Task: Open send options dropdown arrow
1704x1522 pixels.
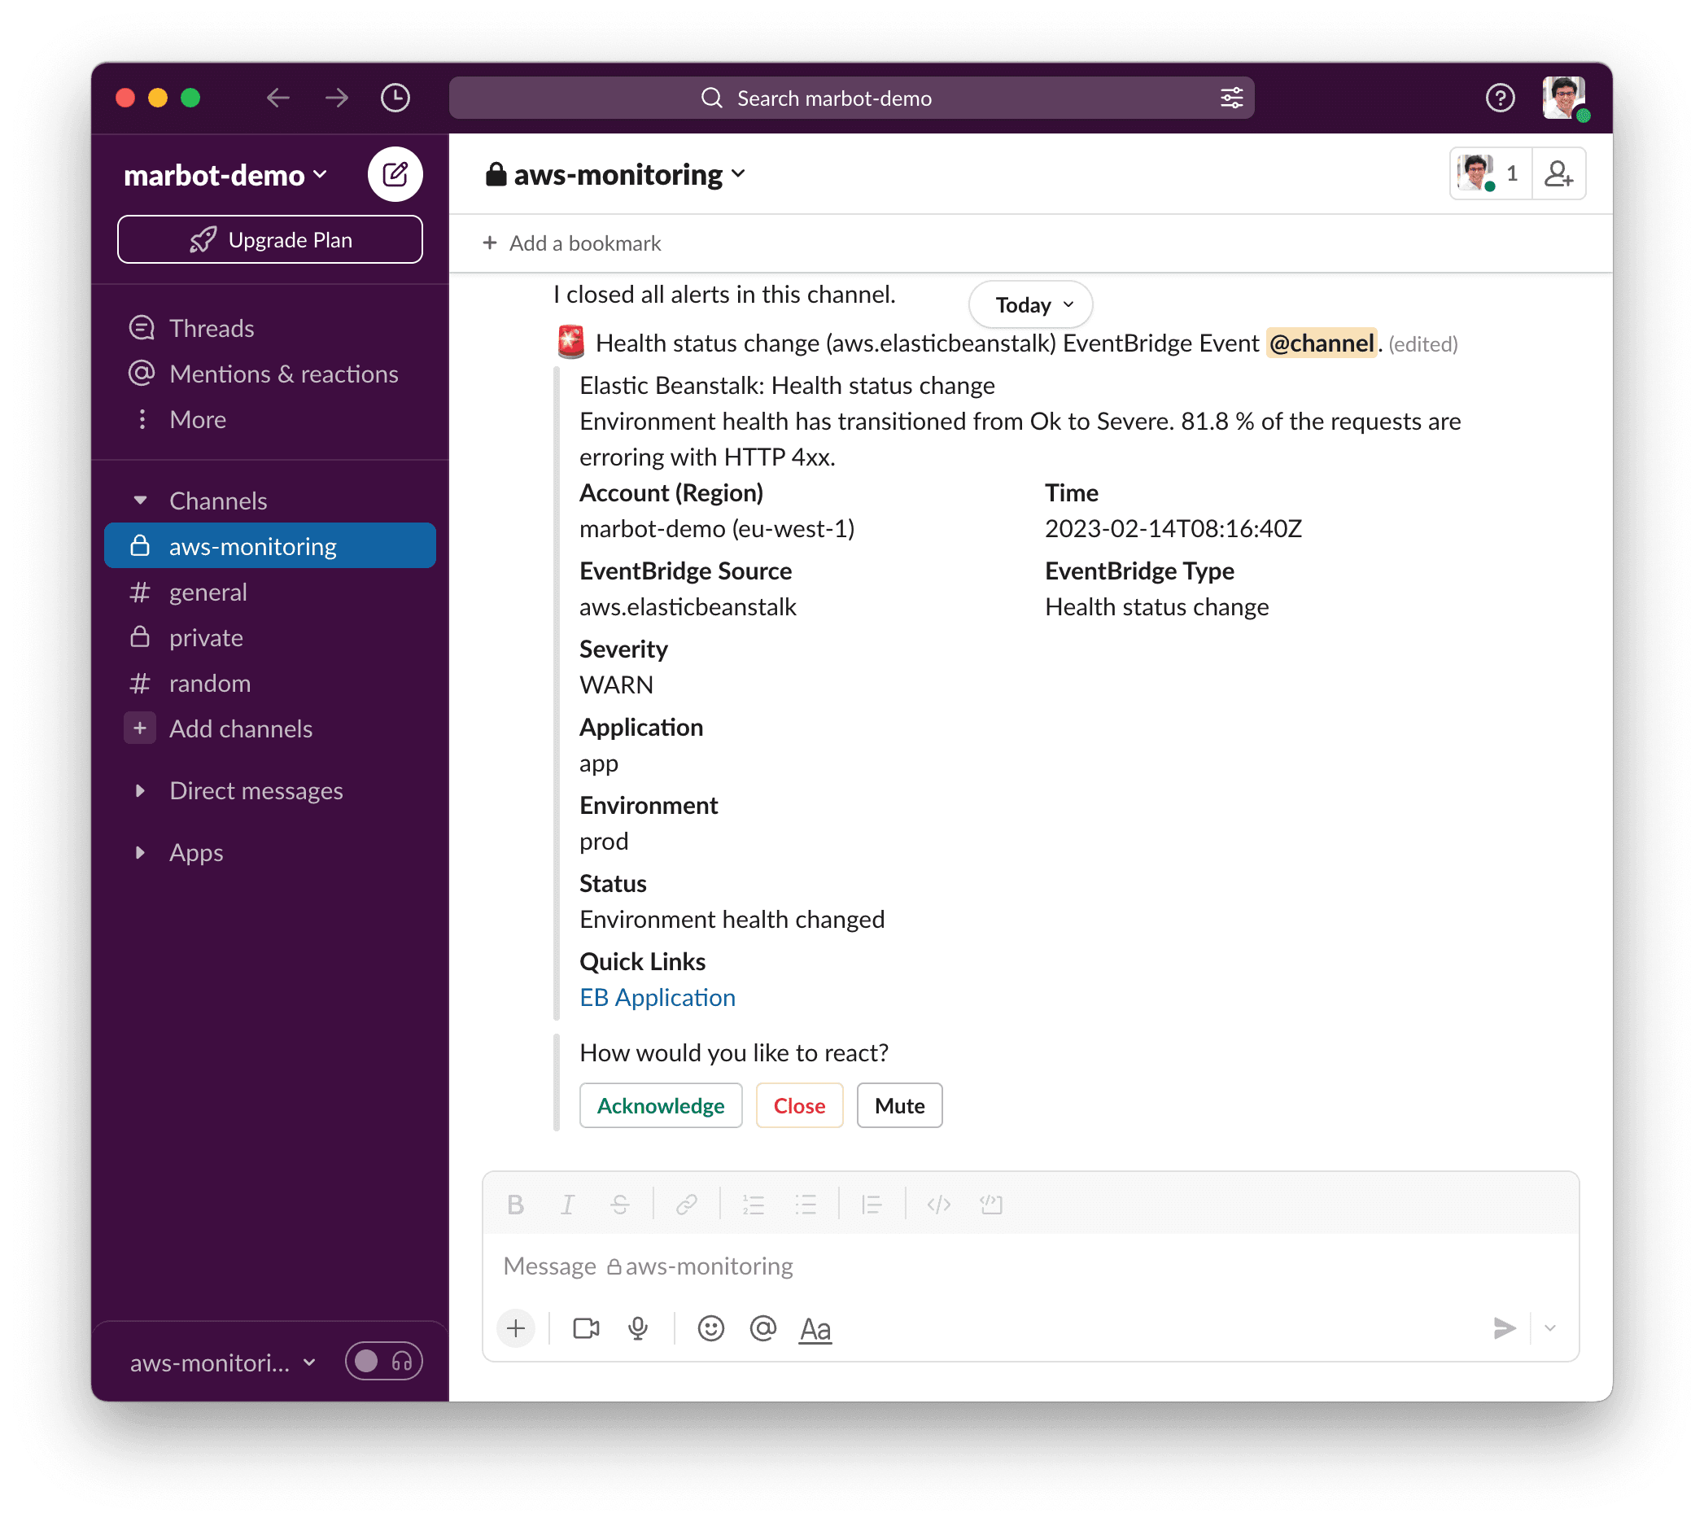Action: click(x=1551, y=1329)
